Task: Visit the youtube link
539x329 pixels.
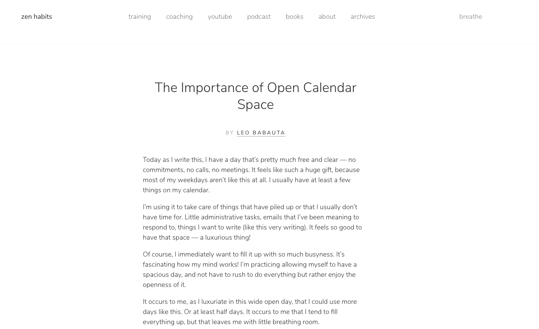Action: coord(220,17)
